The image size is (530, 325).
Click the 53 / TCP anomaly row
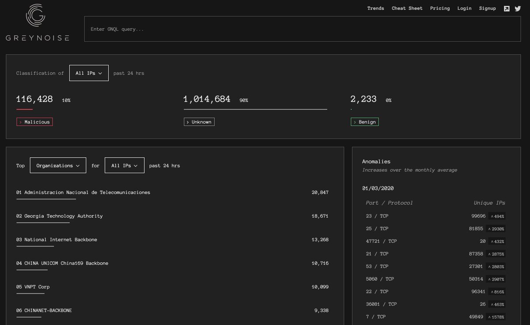point(435,266)
